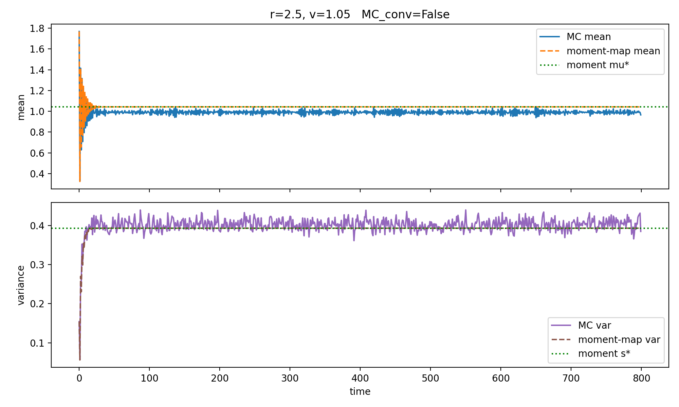Click the blue MC mean legend line

(550, 37)
